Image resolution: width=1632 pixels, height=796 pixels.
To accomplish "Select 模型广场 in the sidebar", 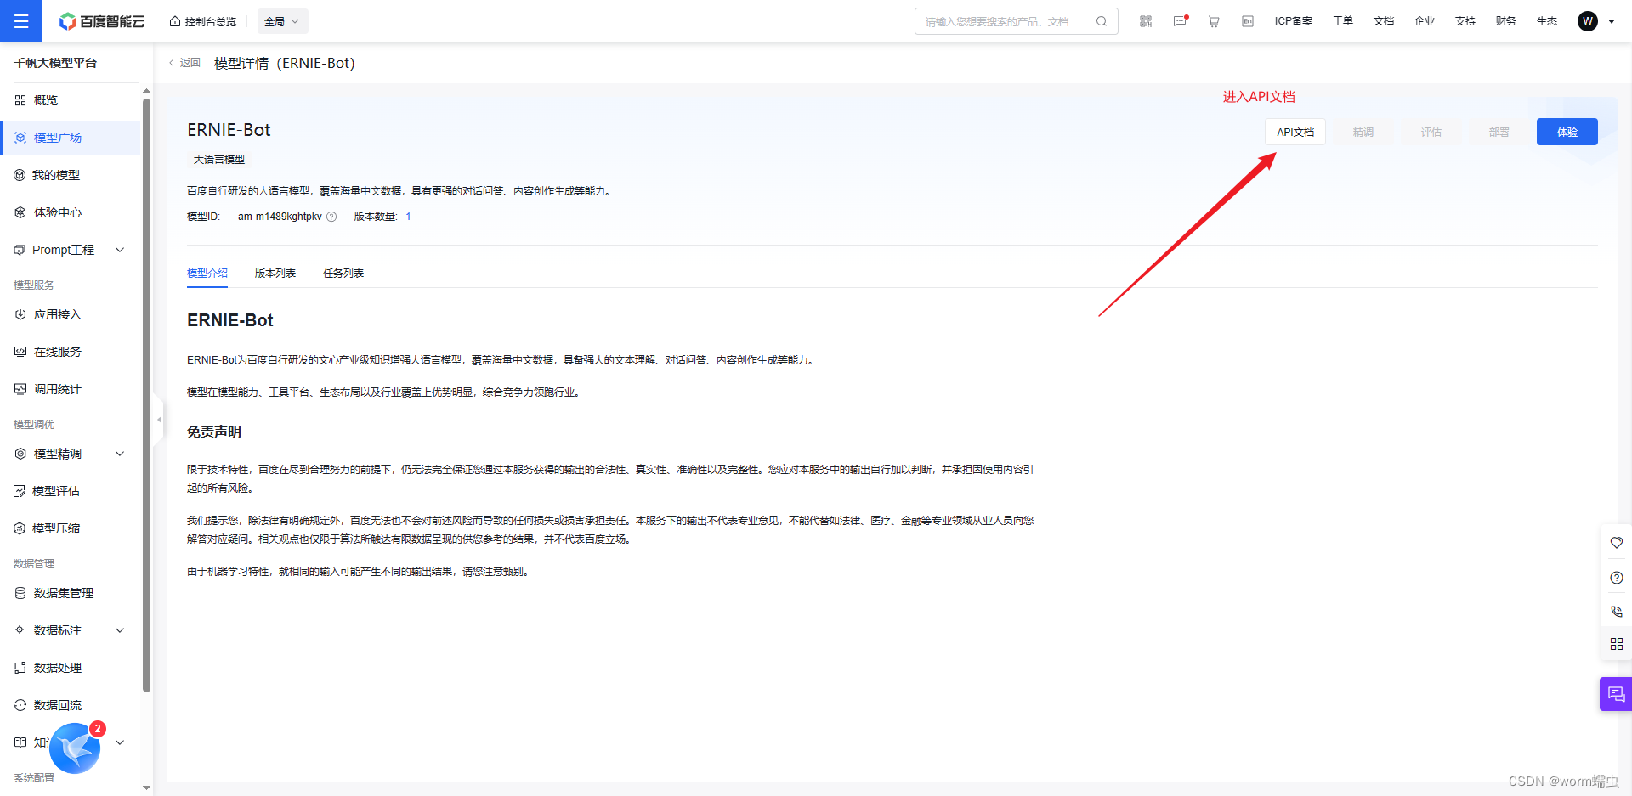I will 70,138.
